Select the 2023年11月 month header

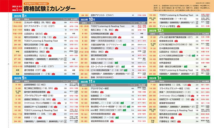(113, 81)
